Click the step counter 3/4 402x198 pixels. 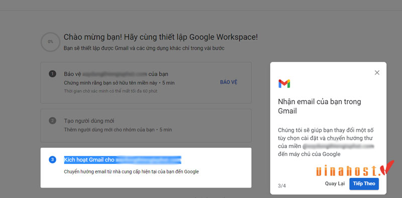(x=282, y=186)
